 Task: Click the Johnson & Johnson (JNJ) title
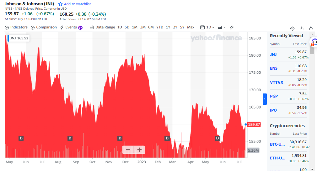[x=29, y=4]
